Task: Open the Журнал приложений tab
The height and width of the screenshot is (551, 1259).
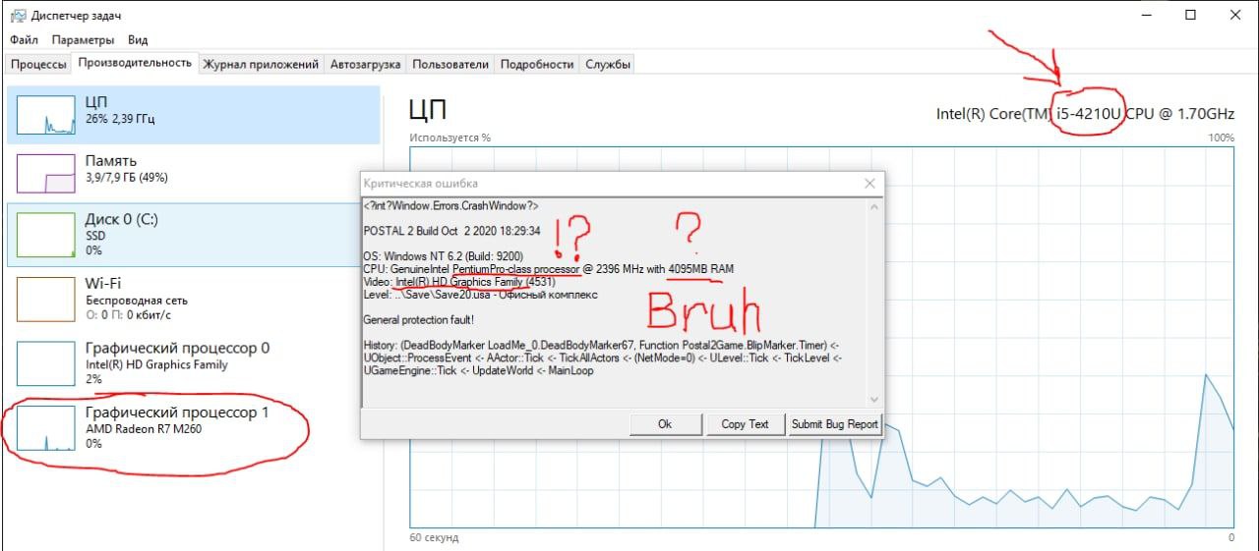Action: tap(261, 64)
